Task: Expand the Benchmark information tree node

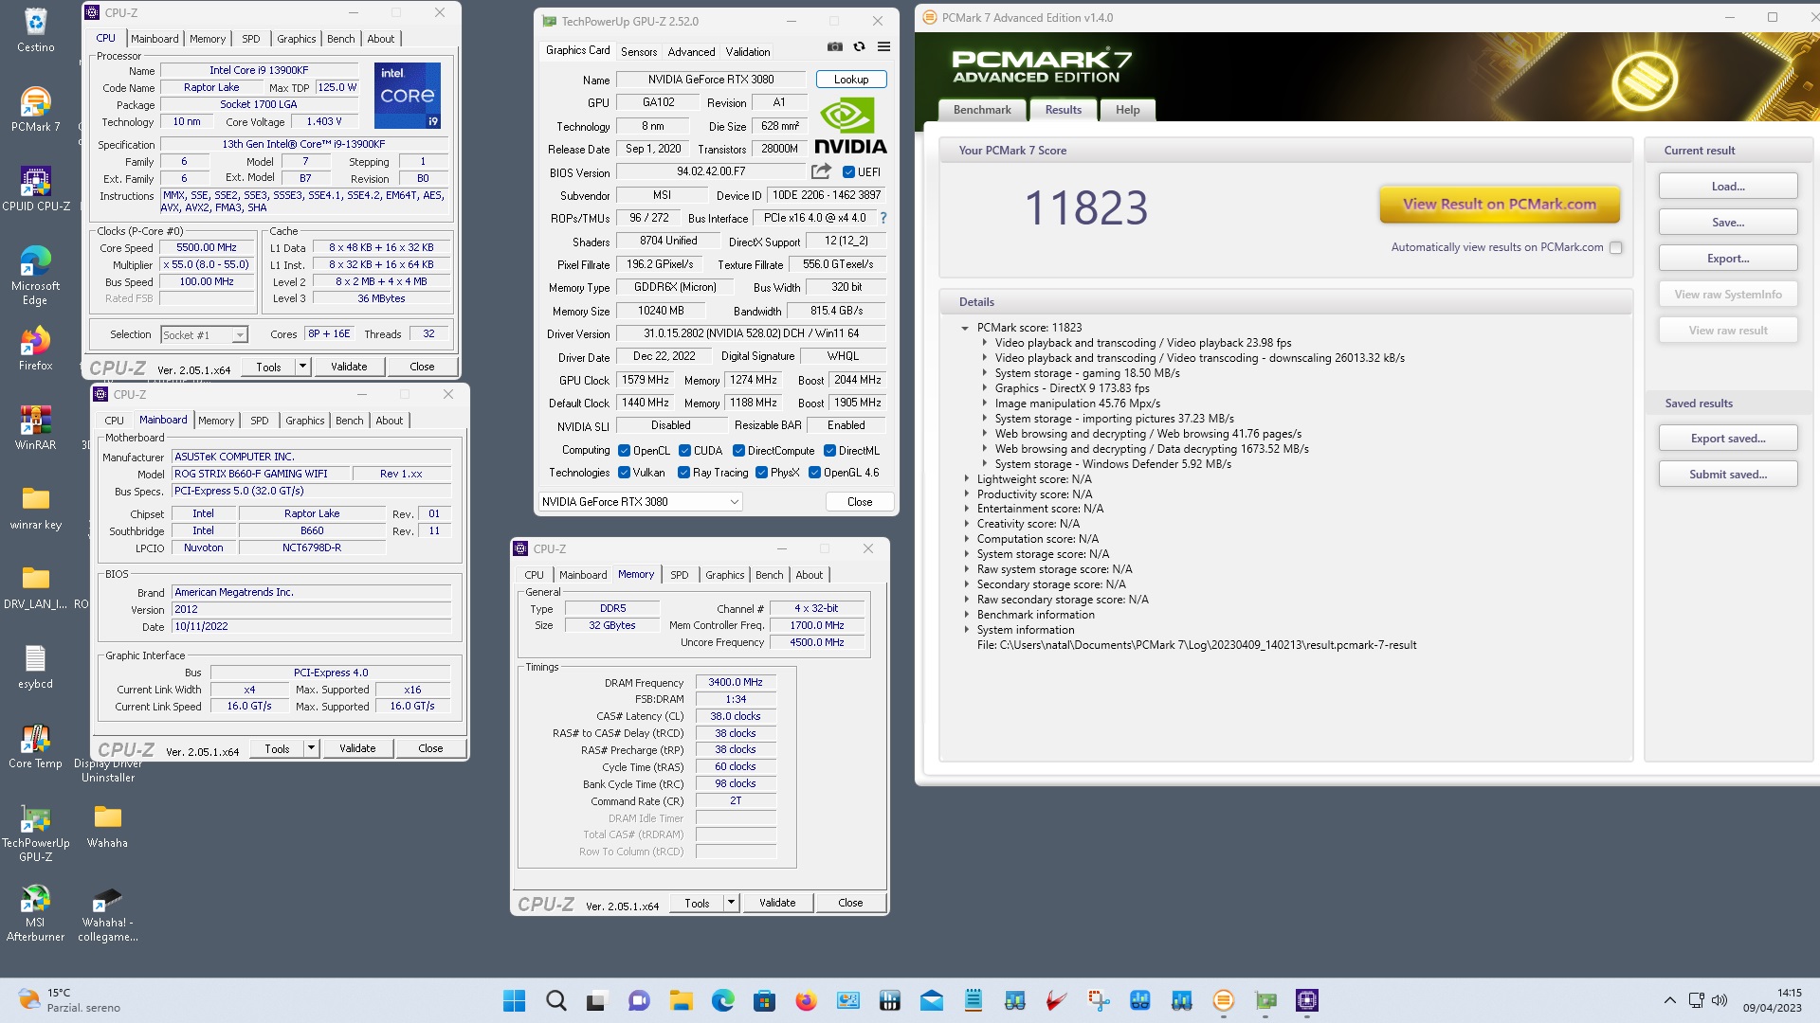Action: (967, 615)
